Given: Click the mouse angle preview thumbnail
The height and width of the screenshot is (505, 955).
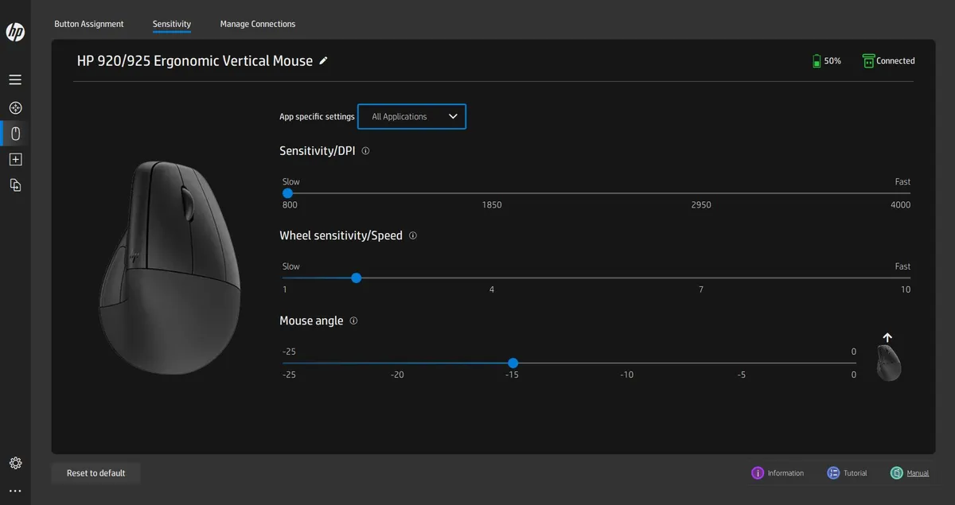Looking at the screenshot, I should 888,363.
